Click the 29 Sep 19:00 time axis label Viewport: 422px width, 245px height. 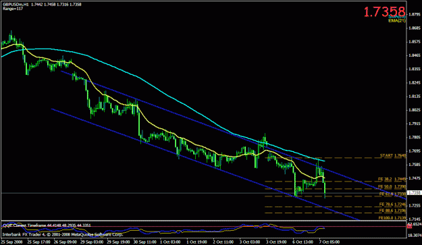coord(118,242)
